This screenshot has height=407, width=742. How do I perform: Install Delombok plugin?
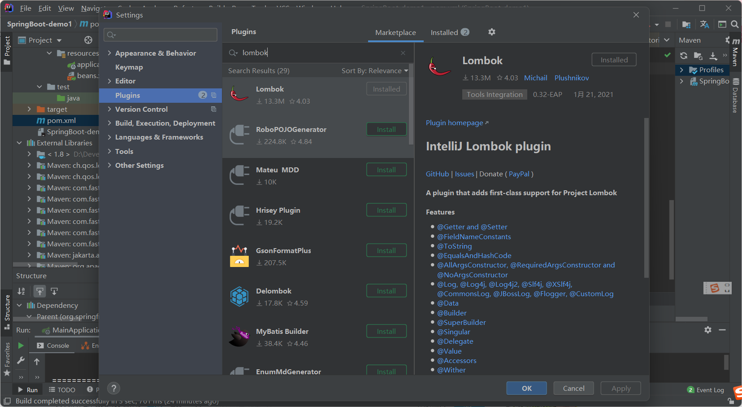coord(386,291)
